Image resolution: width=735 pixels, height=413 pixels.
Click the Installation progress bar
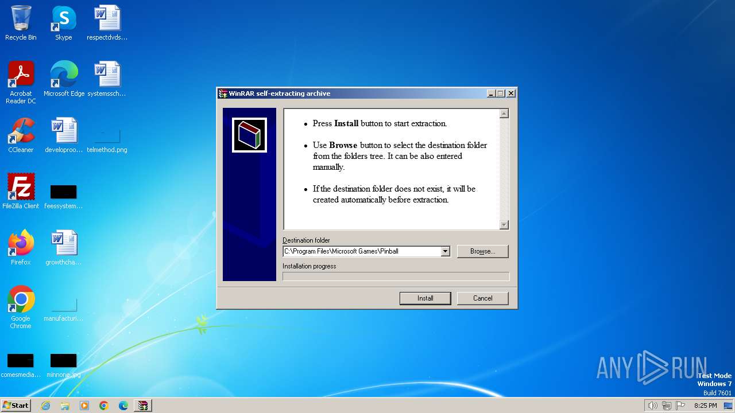click(396, 276)
